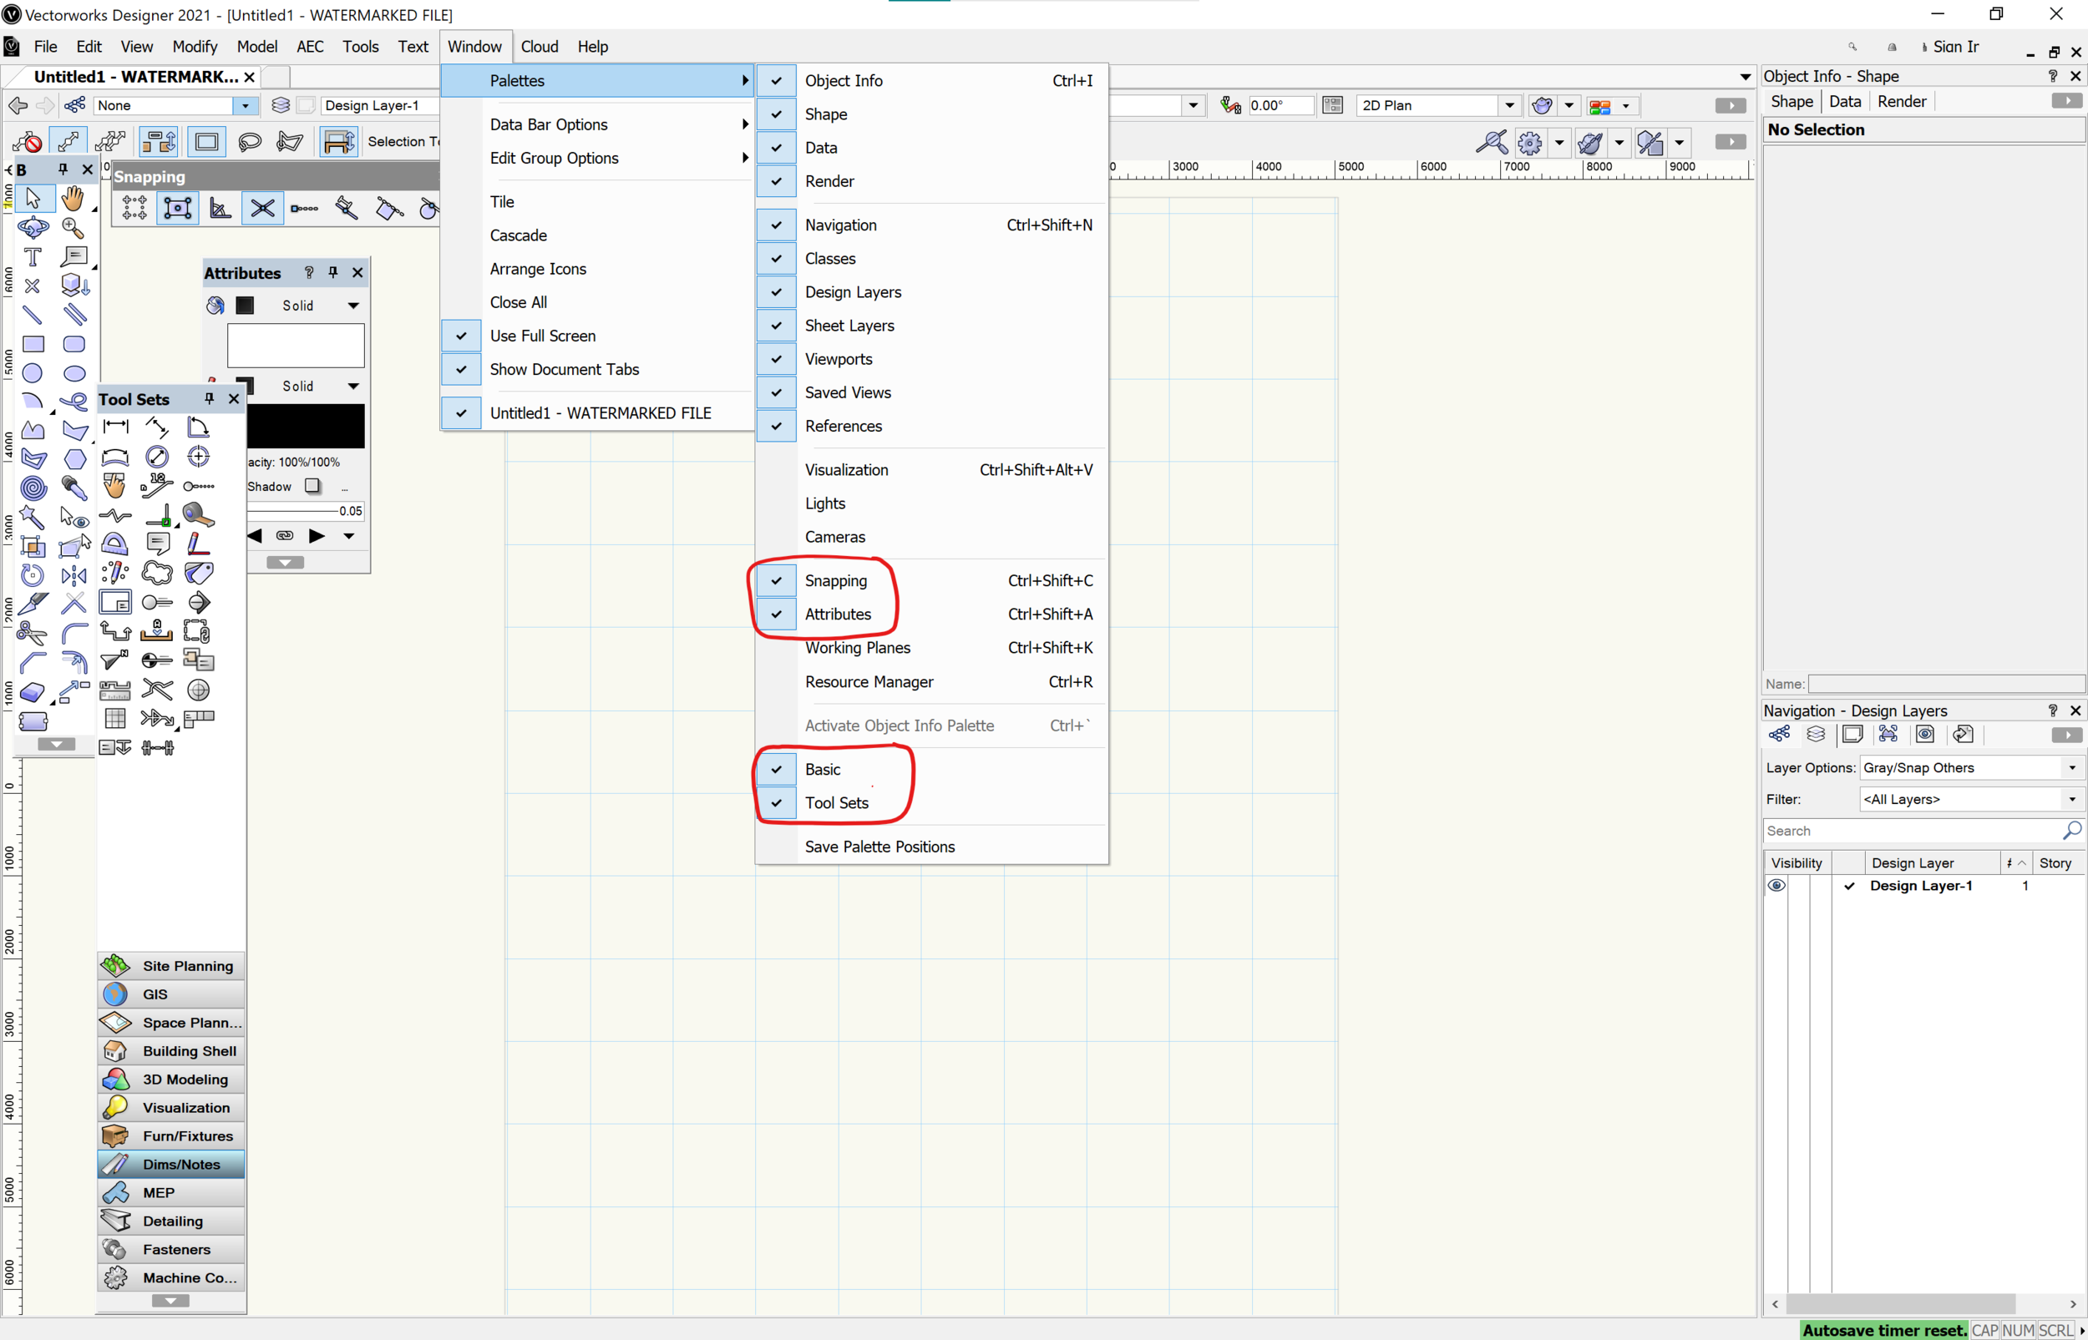Expand Data Bar Options submenu
This screenshot has width=2088, height=1340.
597,124
